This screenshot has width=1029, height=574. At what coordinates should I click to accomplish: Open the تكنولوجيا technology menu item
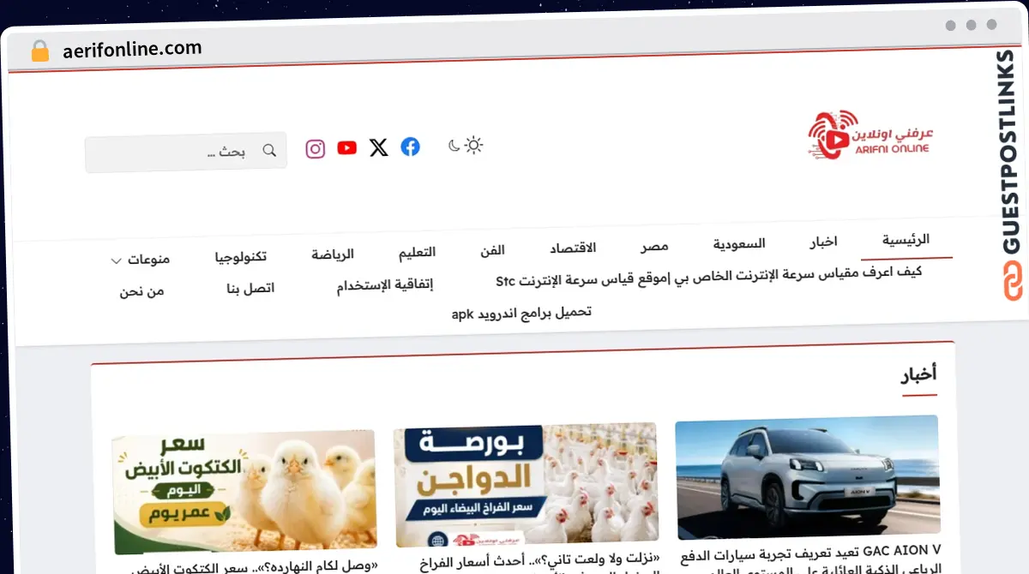[241, 256]
